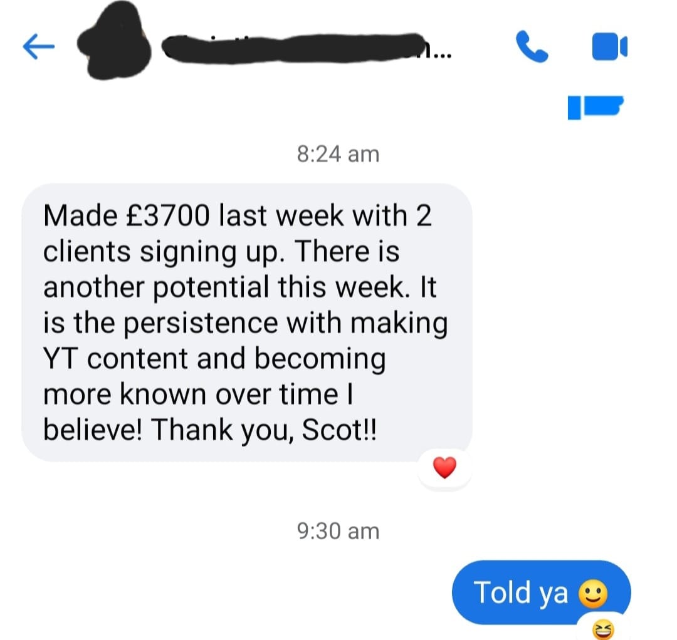677x640 pixels.
Task: Click the word persistence in the message
Action: click(201, 324)
